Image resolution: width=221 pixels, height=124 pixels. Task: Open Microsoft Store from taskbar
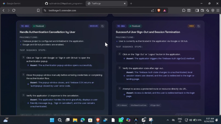tap(90, 120)
